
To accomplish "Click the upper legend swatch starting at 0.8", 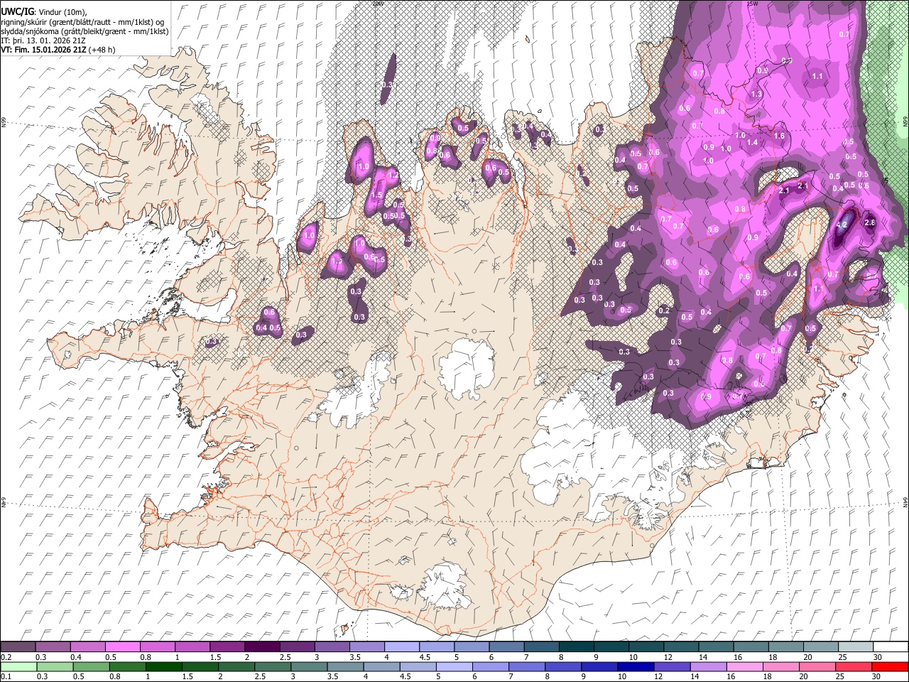I will 158,647.
